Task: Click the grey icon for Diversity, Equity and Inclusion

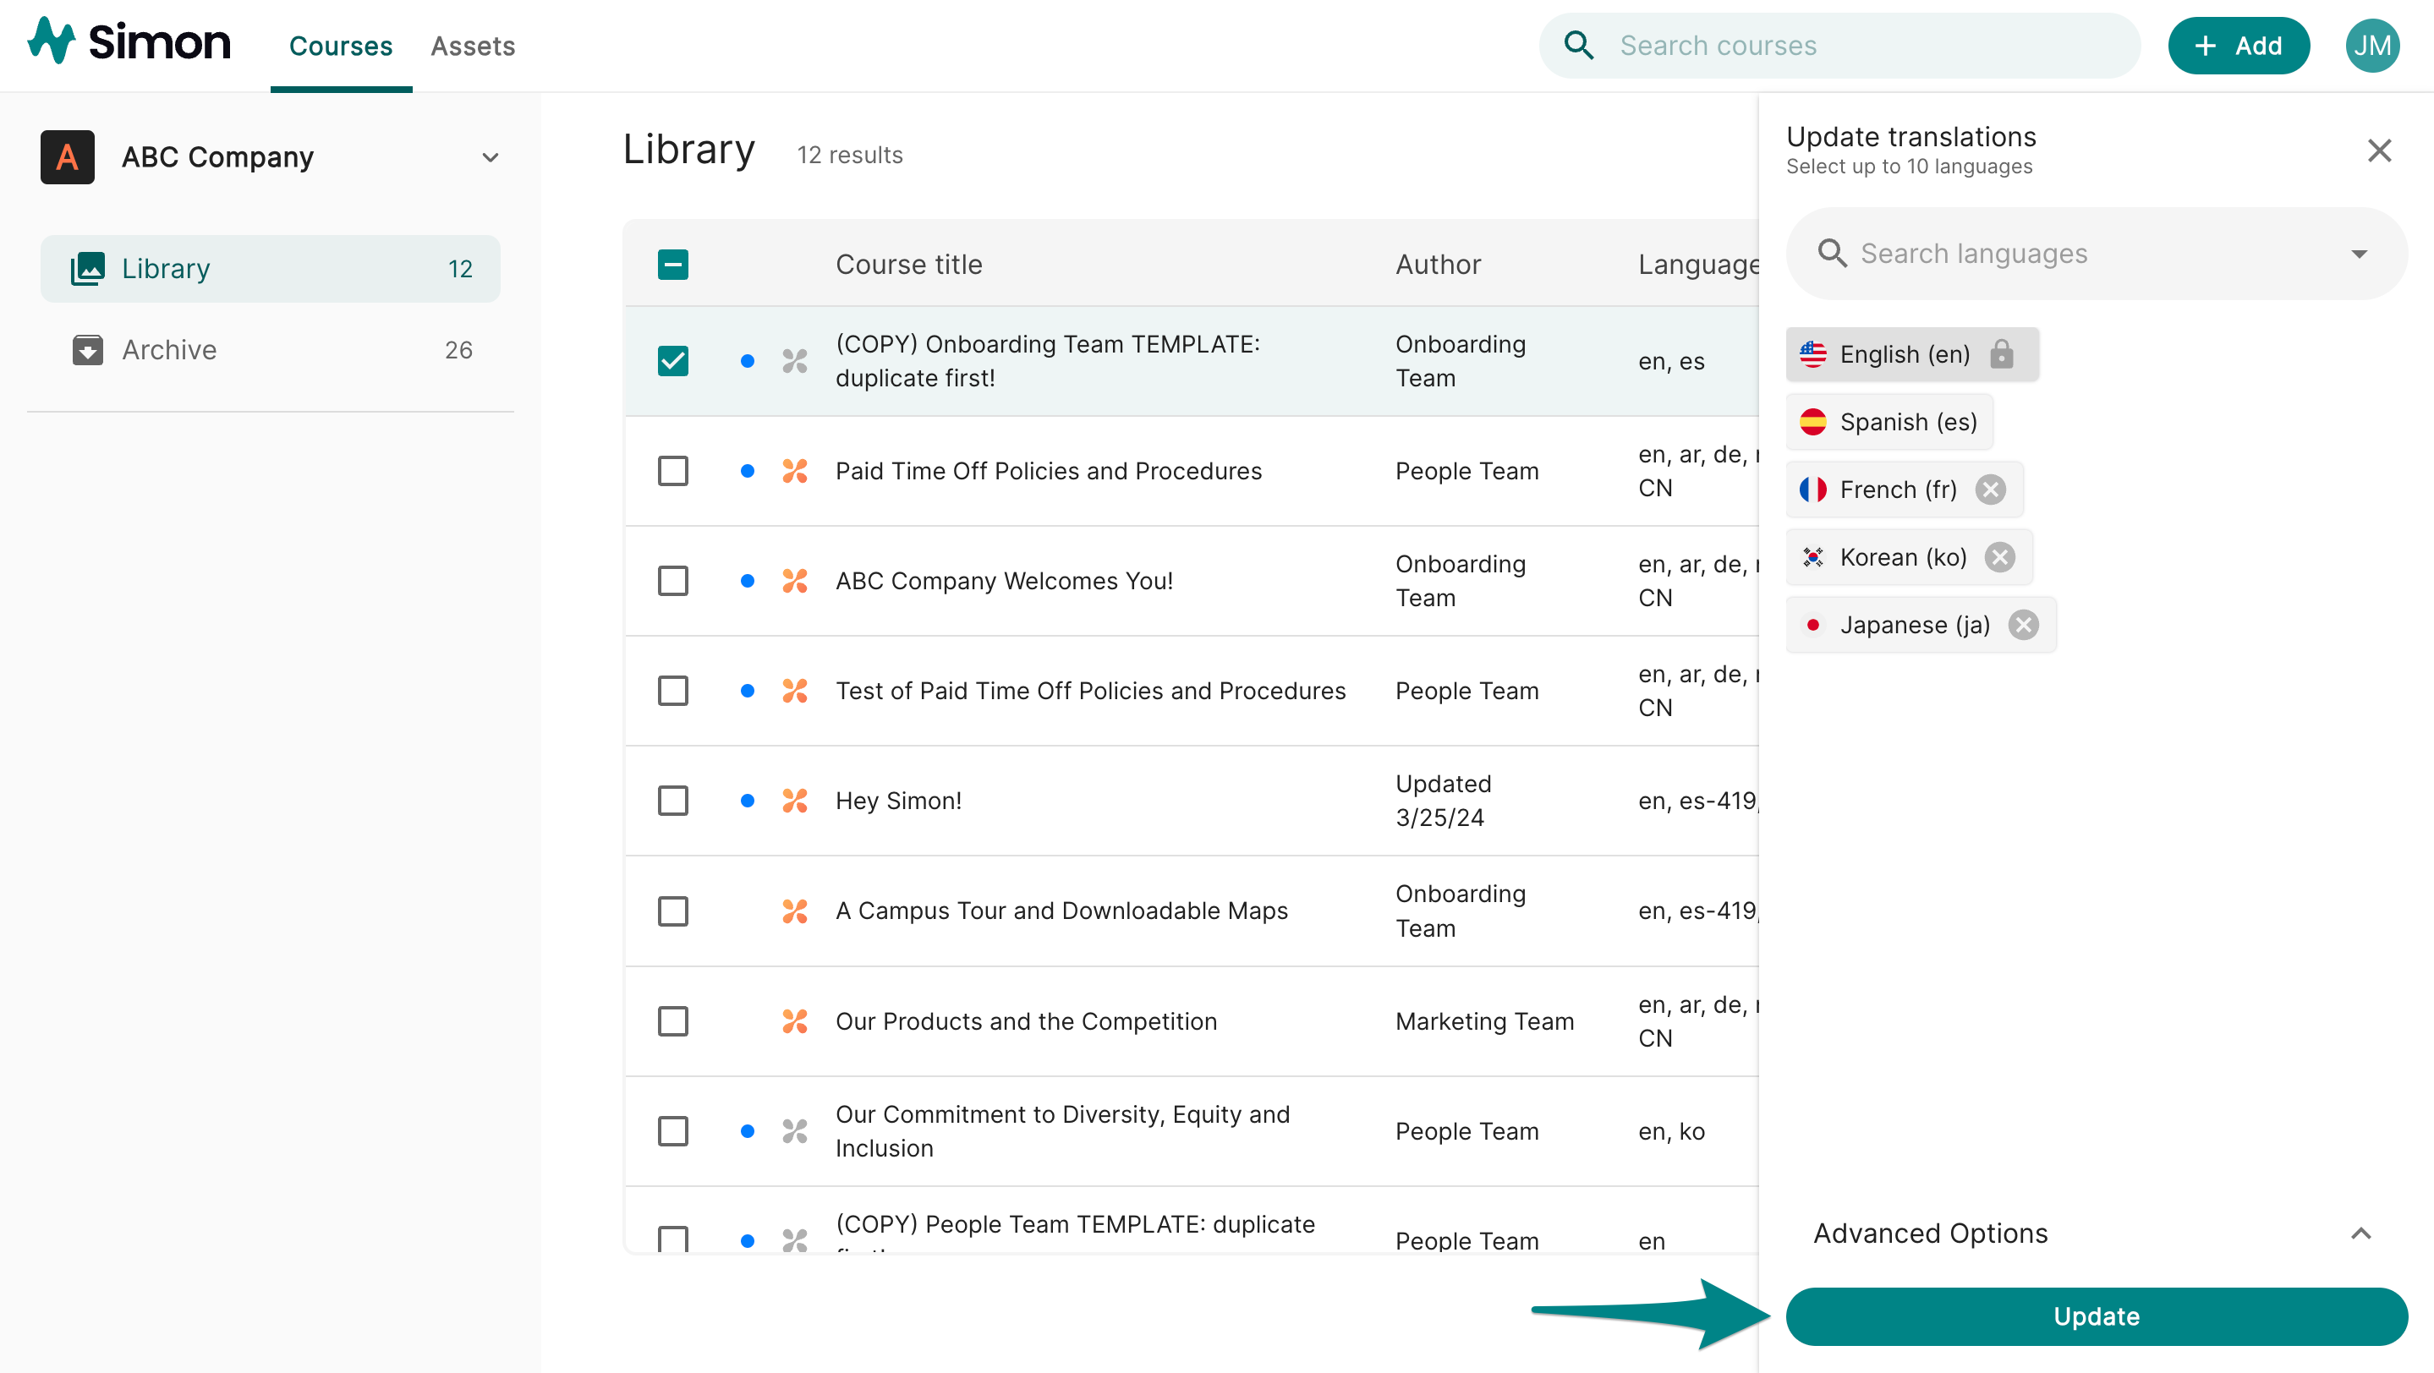Action: [795, 1130]
